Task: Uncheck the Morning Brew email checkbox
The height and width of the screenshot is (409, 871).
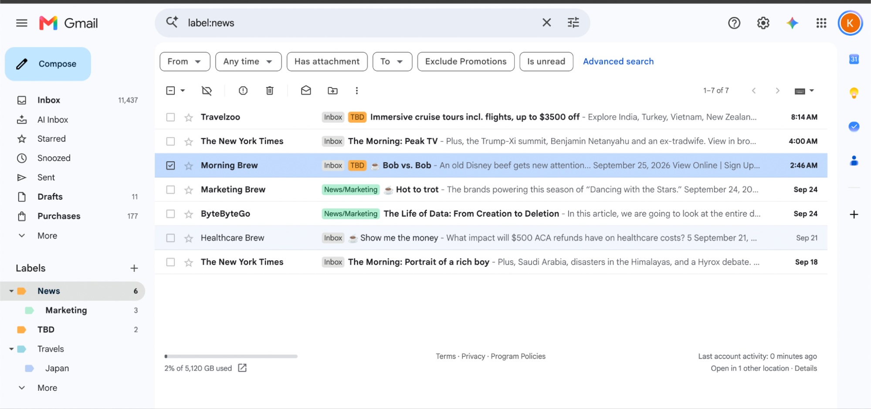Action: pyautogui.click(x=170, y=165)
